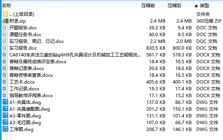Click the 20.6 KB size of 答辩记录表.docx

tap(157, 68)
